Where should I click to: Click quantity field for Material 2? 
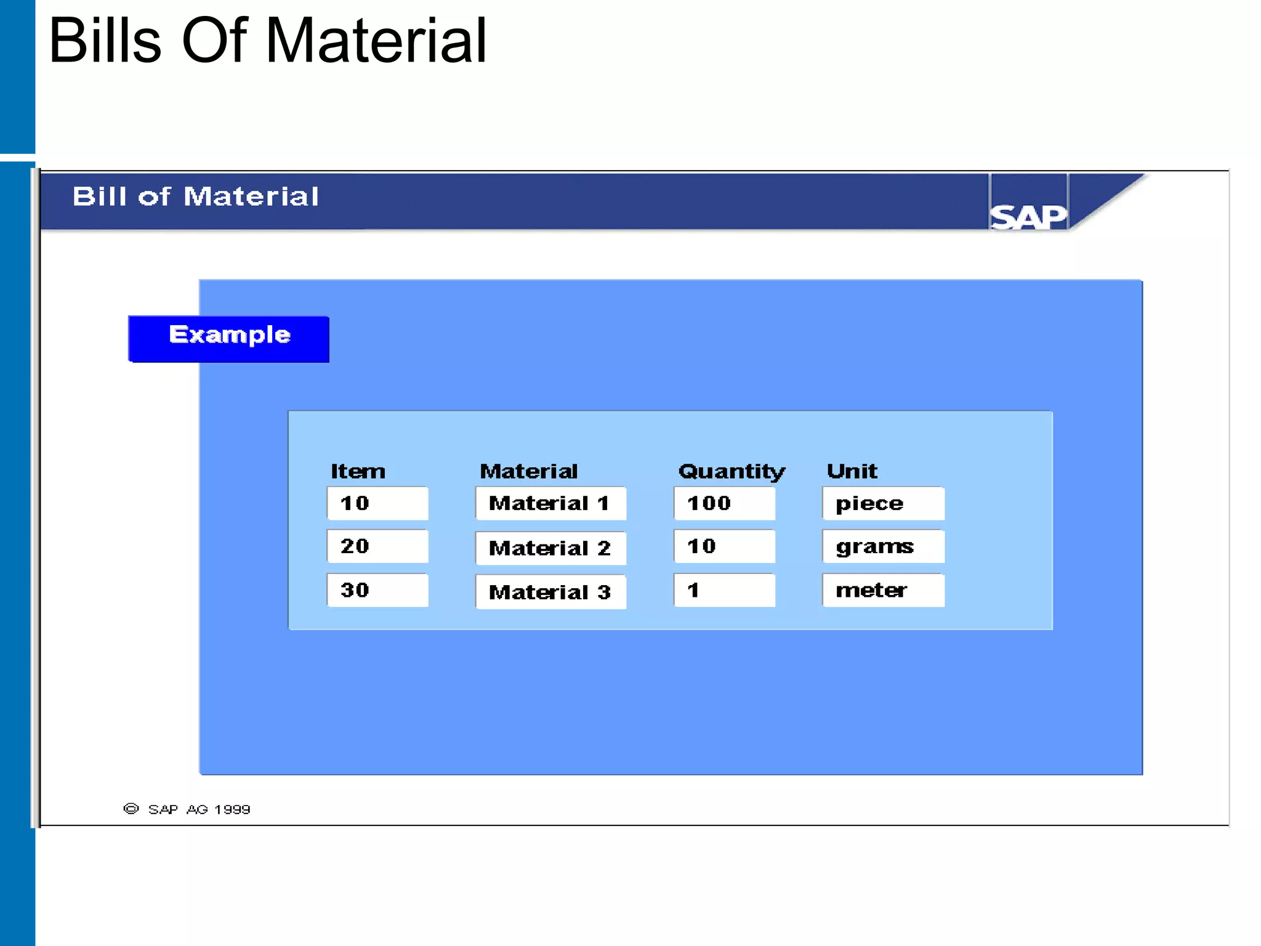(724, 546)
